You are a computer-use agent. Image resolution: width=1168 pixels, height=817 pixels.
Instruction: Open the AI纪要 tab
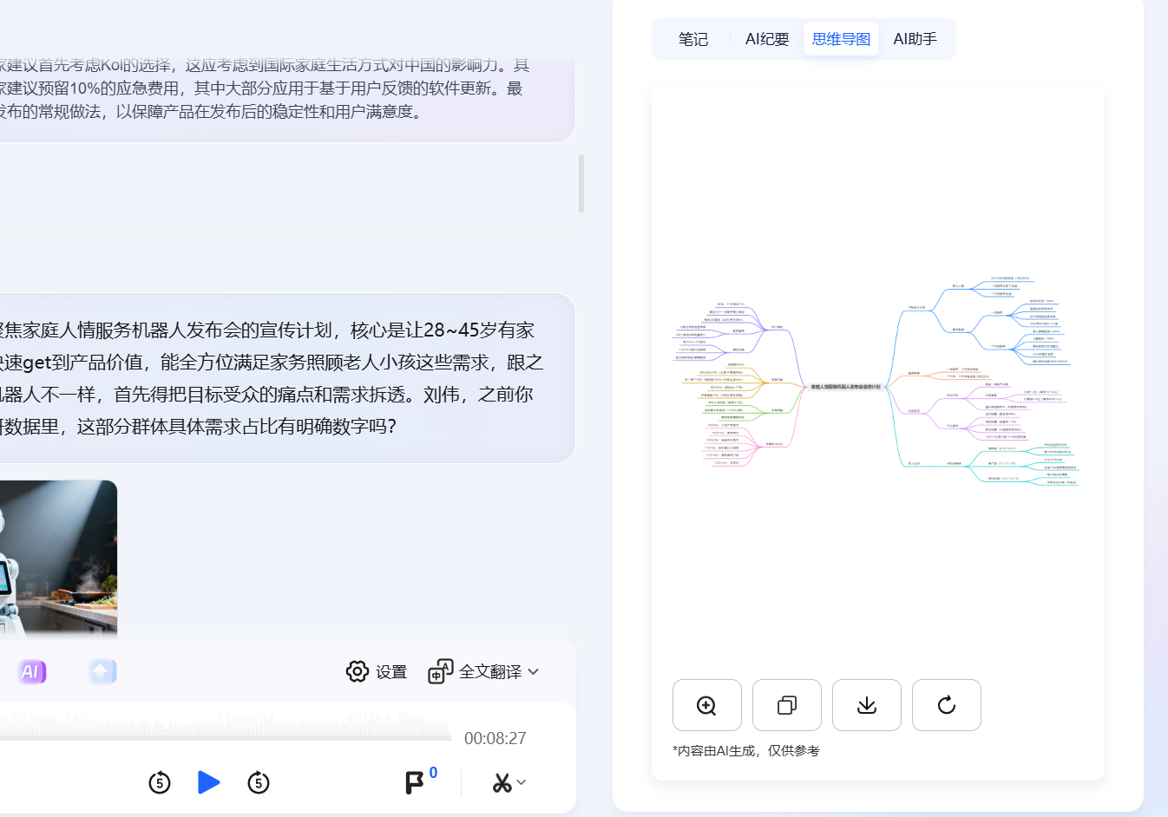tap(767, 39)
